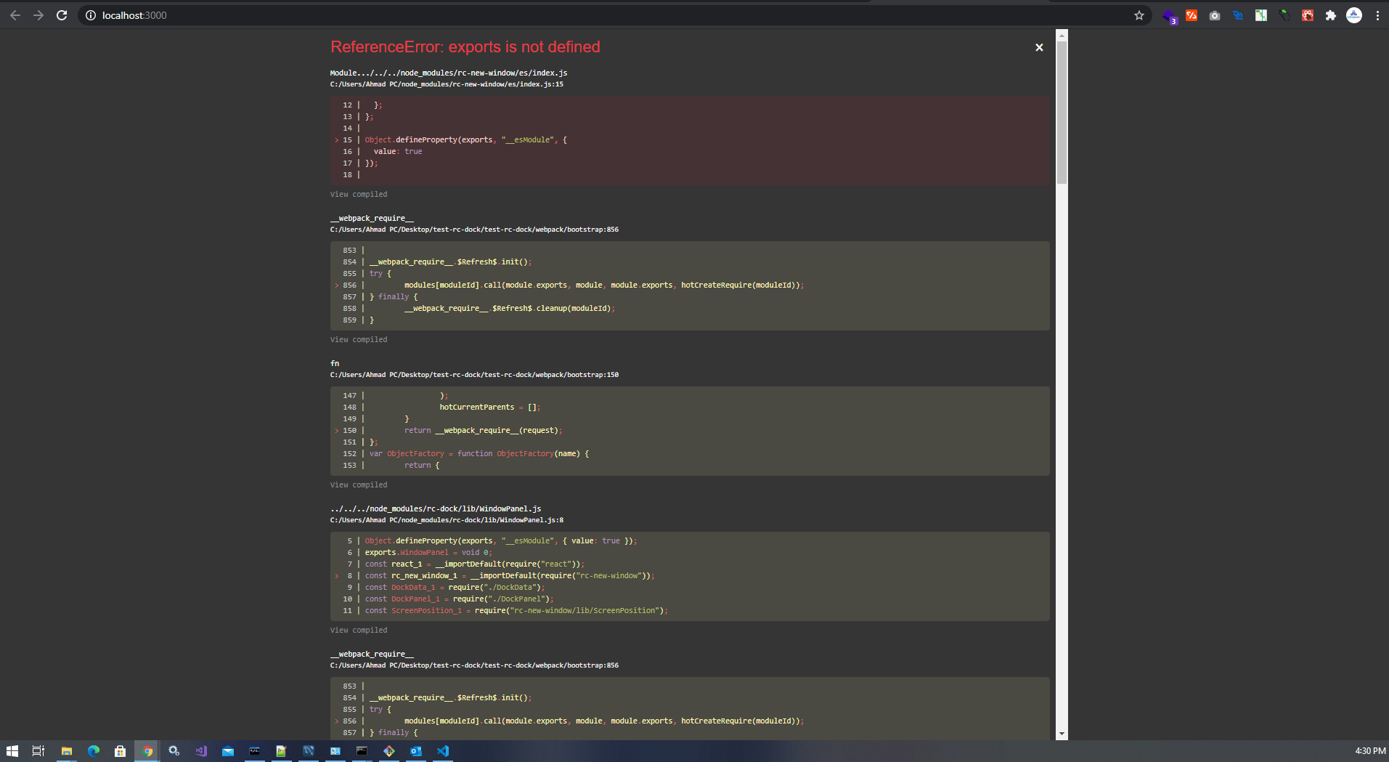Dismiss the error overlay with the X
The image size is (1389, 762).
1038,47
